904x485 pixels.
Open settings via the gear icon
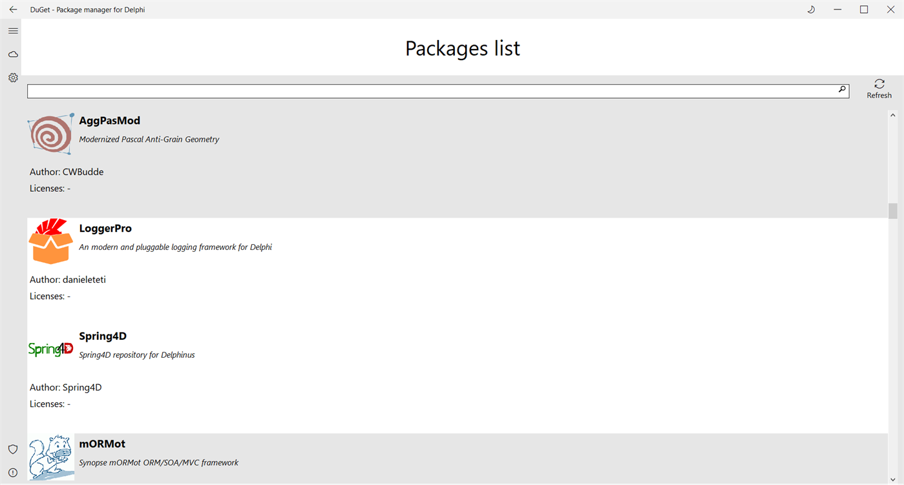coord(13,77)
